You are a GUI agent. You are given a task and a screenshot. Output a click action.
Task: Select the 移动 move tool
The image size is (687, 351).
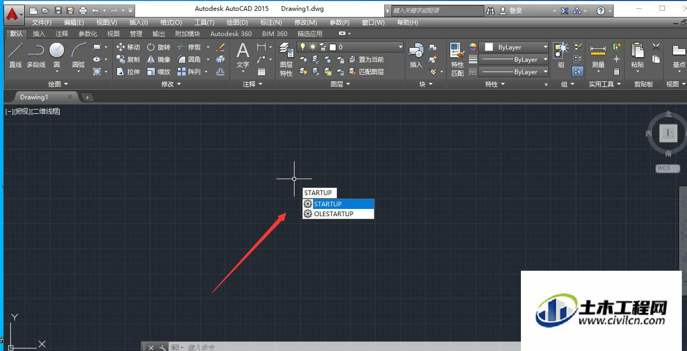coord(128,47)
